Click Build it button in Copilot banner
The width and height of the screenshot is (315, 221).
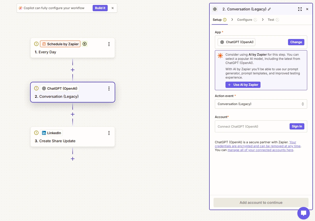100,8
